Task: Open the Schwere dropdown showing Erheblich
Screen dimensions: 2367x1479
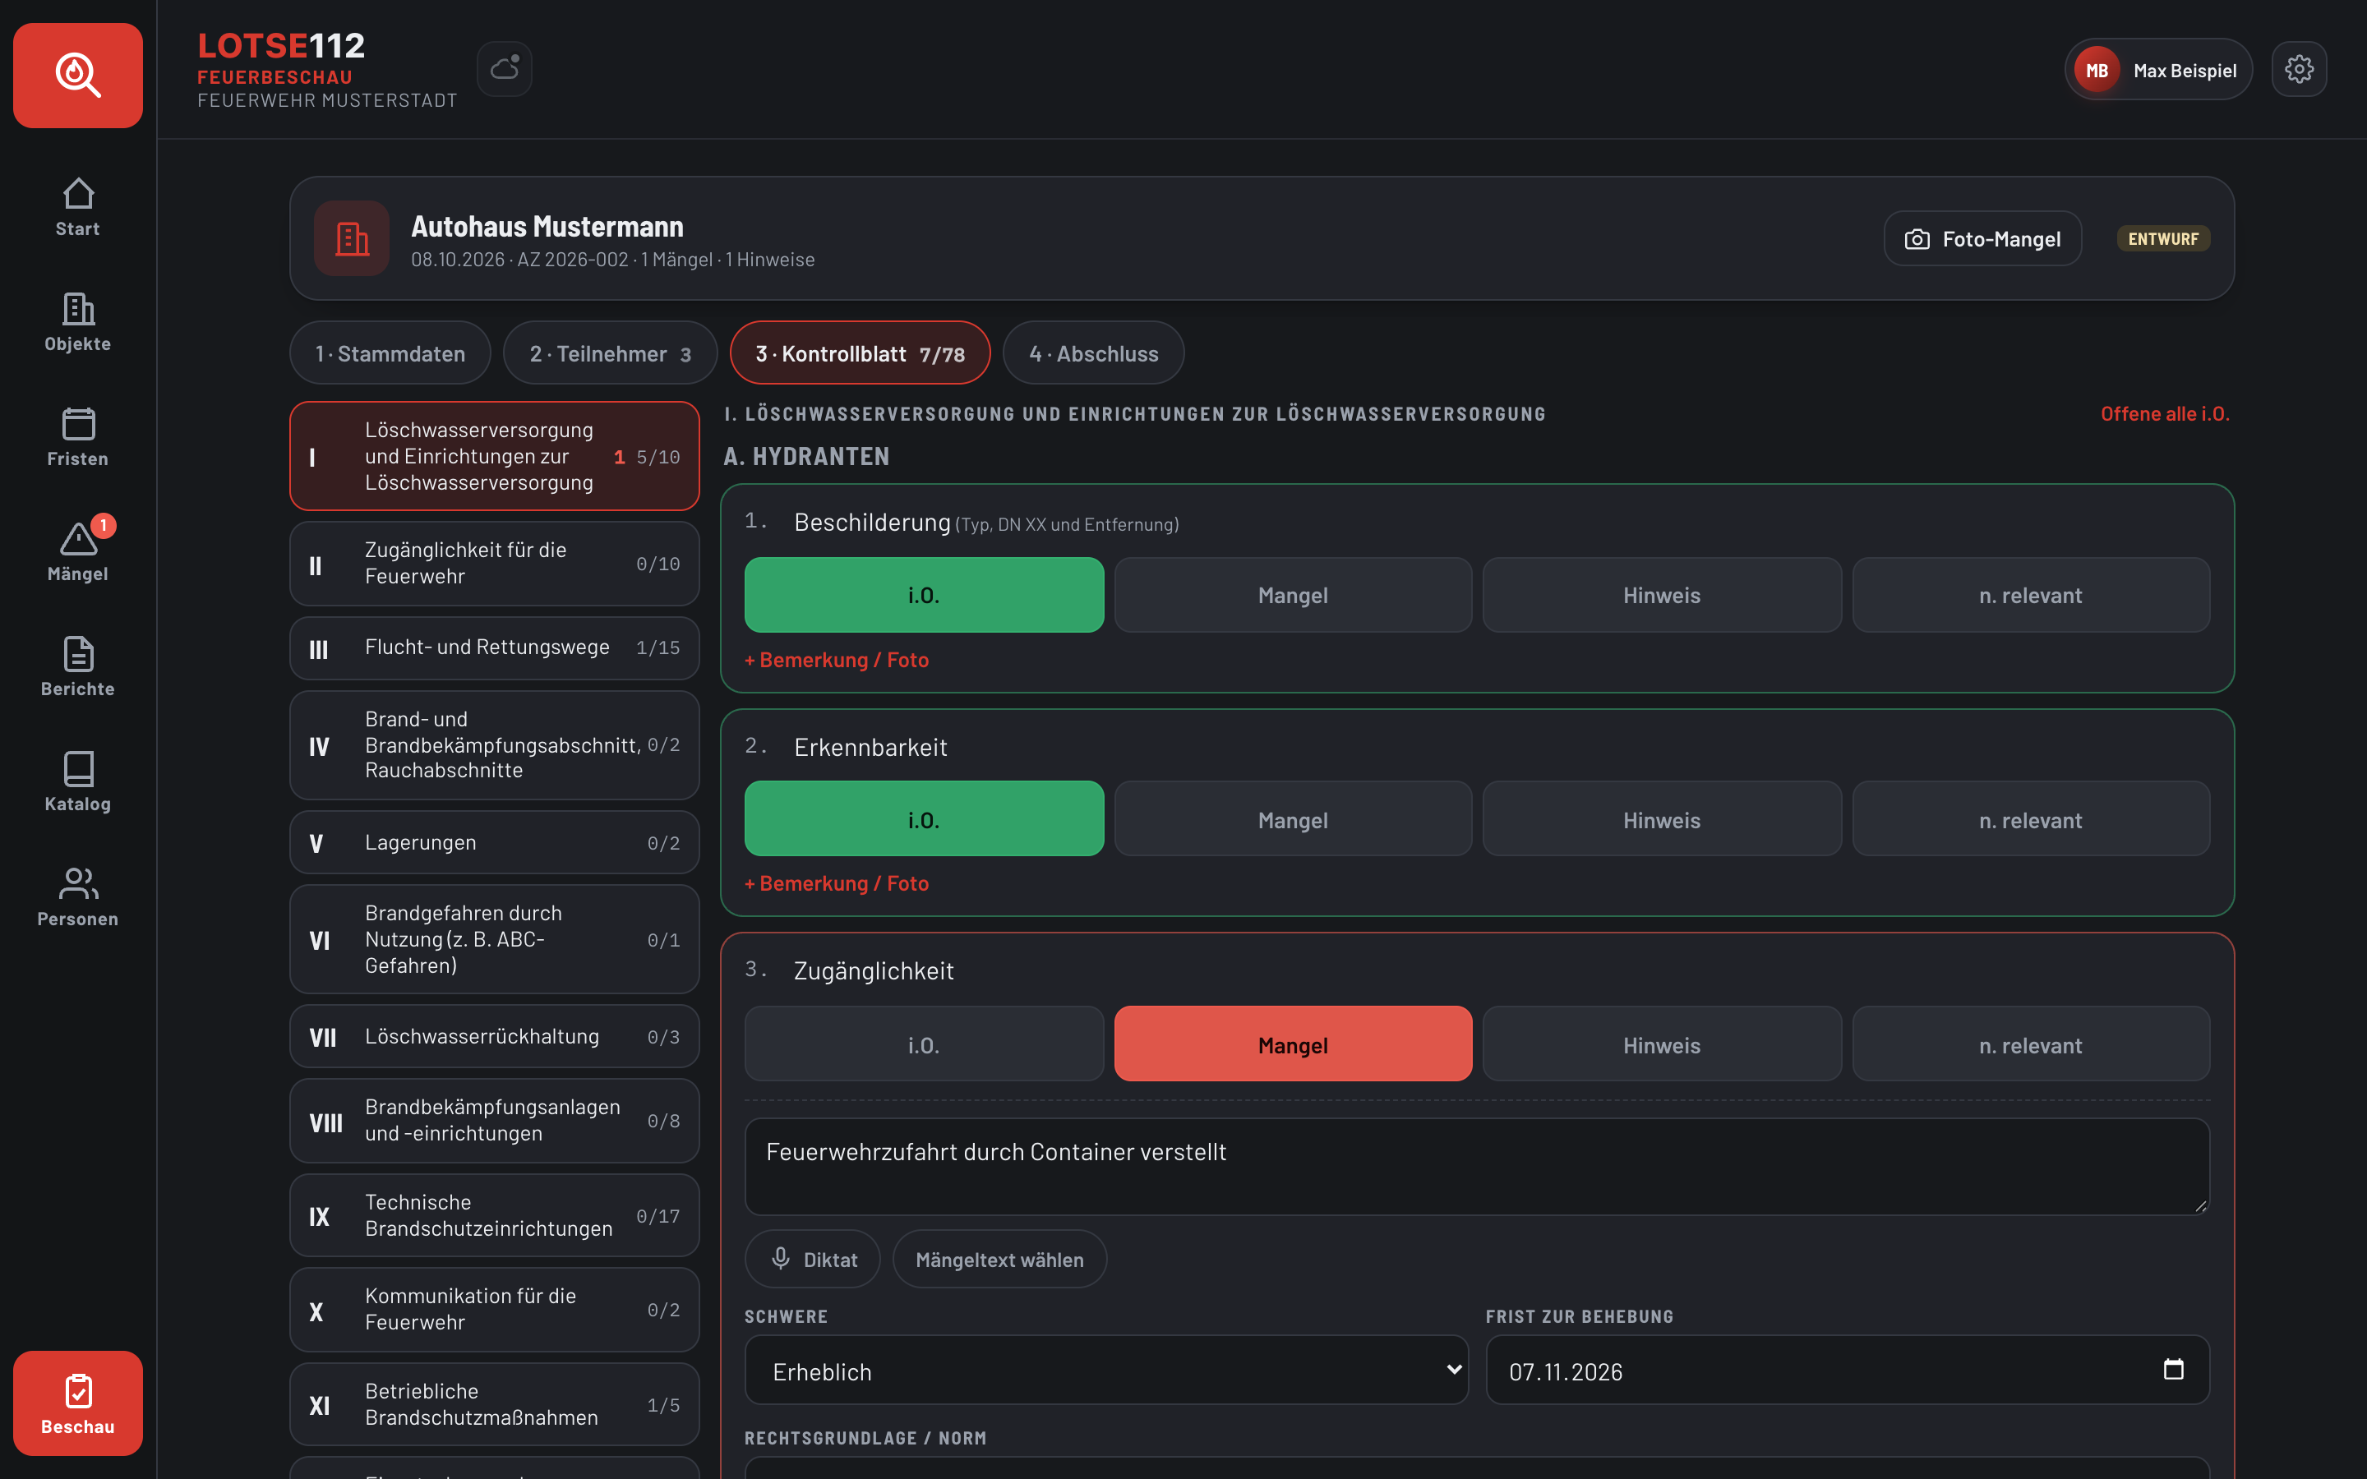Action: [x=1106, y=1371]
